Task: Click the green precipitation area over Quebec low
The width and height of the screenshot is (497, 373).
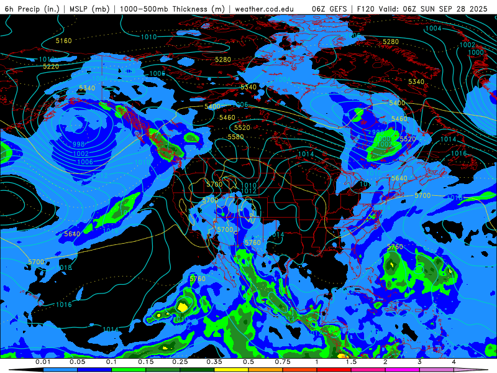Action: [x=383, y=146]
